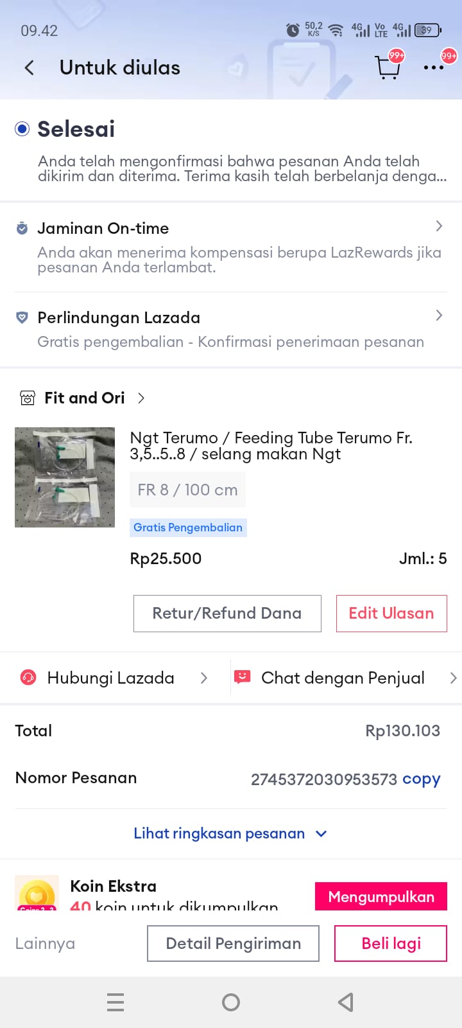The image size is (462, 1028).
Task: Tap the Beli lagi button
Action: [x=390, y=943]
